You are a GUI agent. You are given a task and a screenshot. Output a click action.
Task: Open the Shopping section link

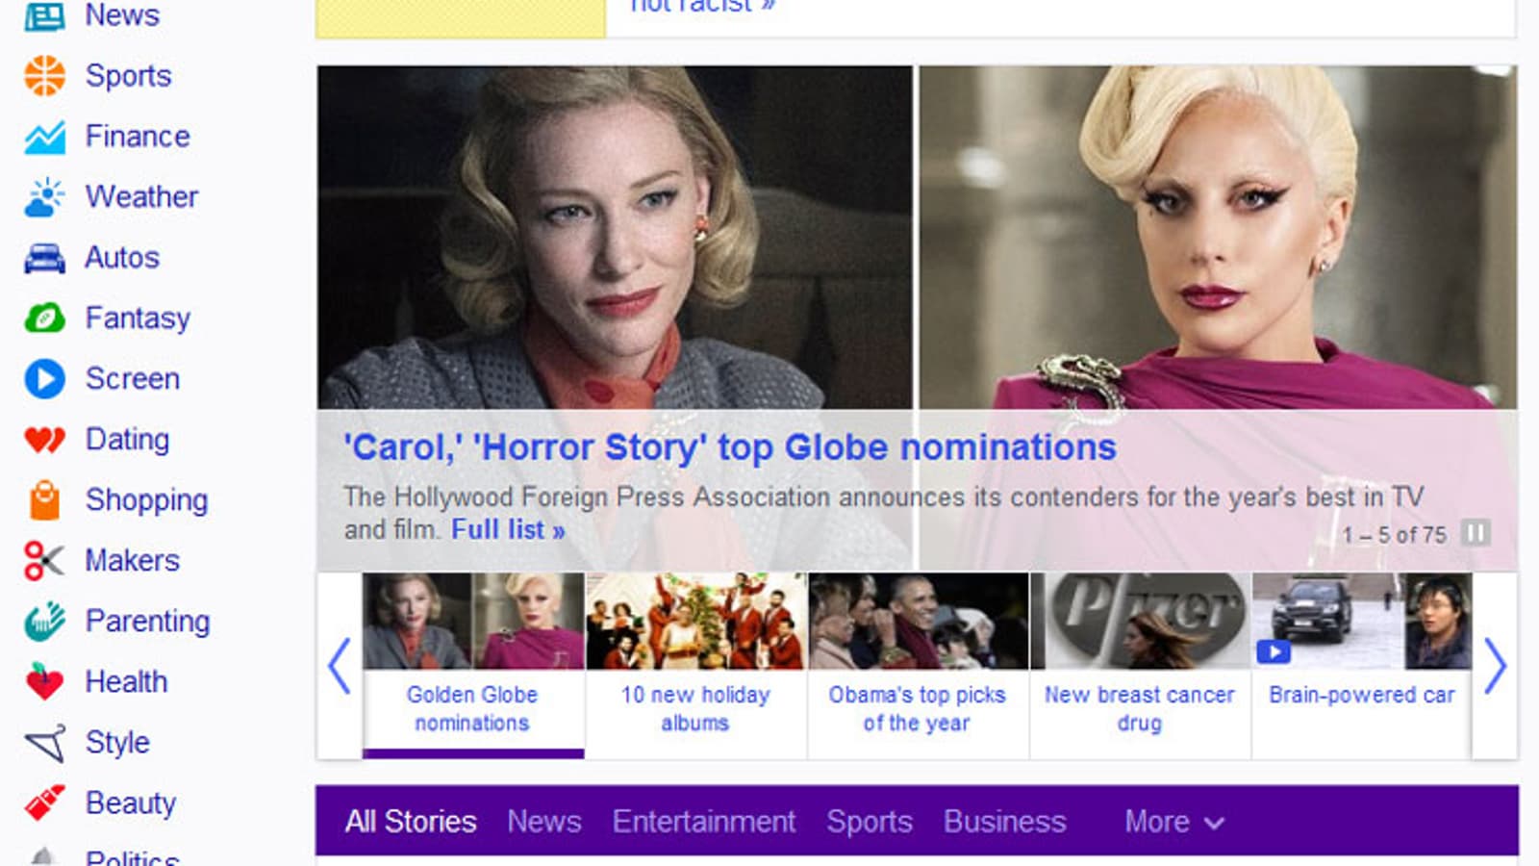pyautogui.click(x=146, y=500)
